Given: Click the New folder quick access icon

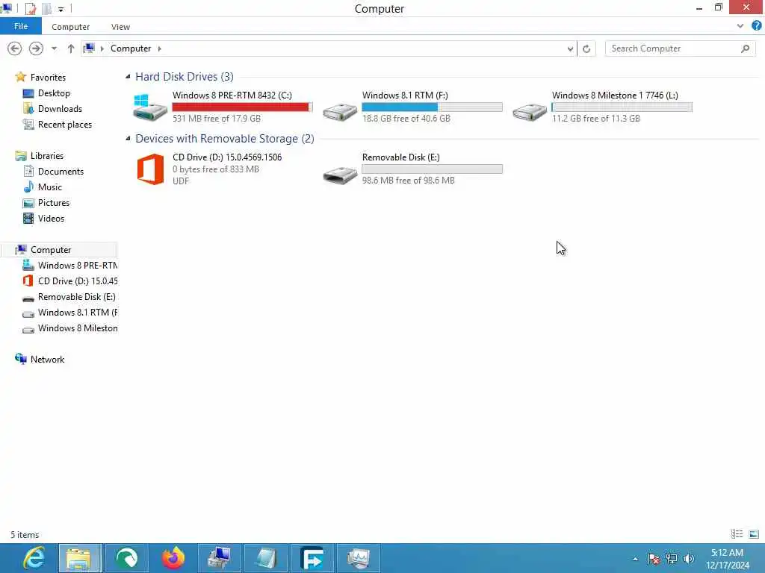Looking at the screenshot, I should 47,8.
